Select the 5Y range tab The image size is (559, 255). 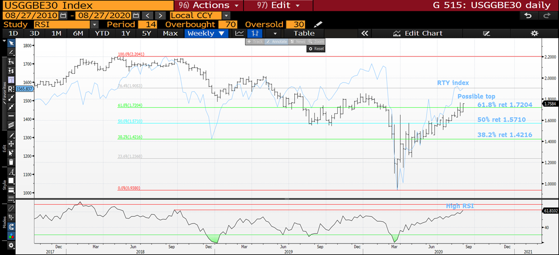(146, 33)
